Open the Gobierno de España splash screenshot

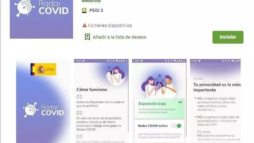tap(43, 101)
